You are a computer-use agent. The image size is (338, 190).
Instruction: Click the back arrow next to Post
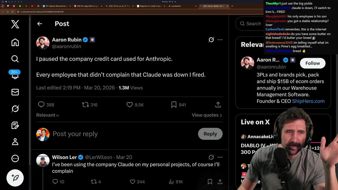(x=40, y=24)
